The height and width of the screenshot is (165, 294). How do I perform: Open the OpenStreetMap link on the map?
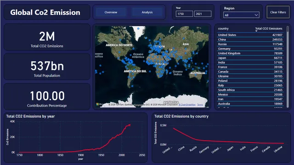(x=187, y=105)
